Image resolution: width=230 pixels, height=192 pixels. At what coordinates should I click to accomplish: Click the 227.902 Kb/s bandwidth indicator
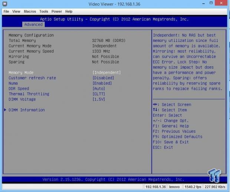pos(215,187)
